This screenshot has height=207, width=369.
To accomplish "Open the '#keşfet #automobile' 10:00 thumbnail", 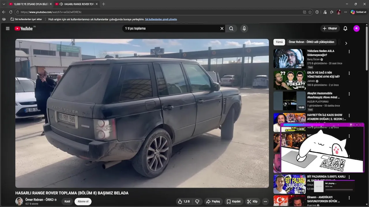I will (289, 101).
